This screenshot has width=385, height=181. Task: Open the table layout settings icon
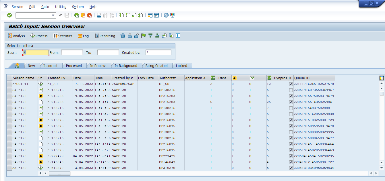[382, 78]
